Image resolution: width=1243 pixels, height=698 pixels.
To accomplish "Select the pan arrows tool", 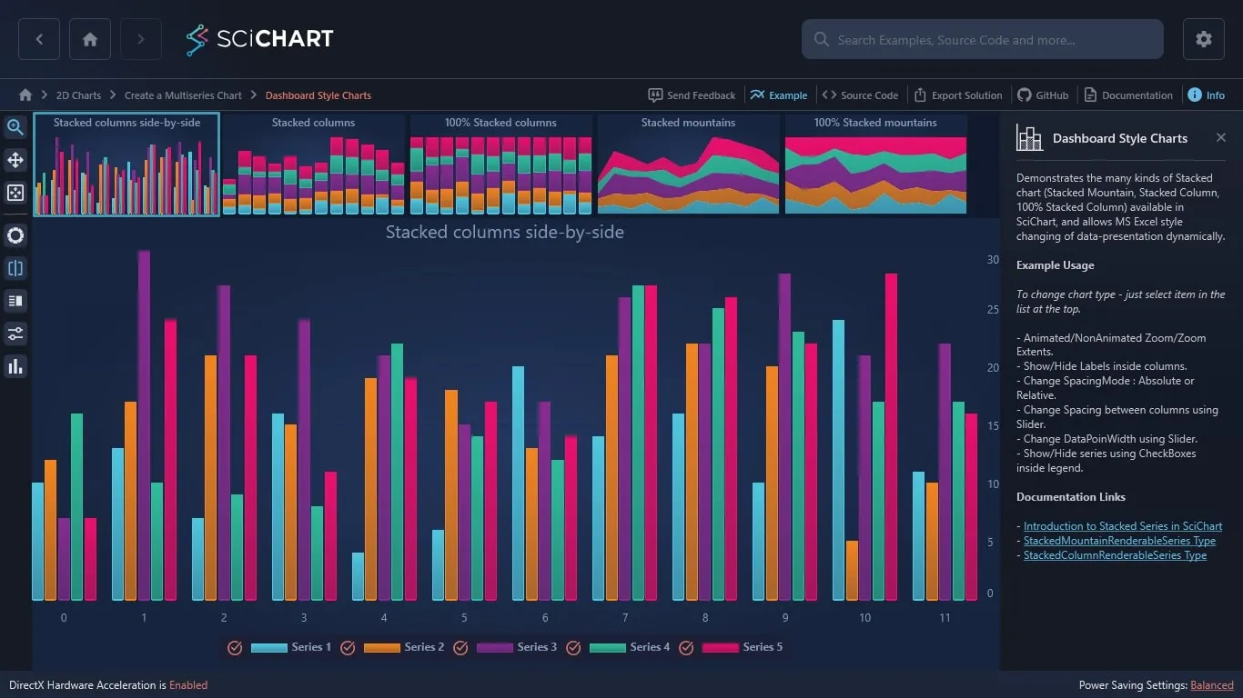I will tap(15, 160).
